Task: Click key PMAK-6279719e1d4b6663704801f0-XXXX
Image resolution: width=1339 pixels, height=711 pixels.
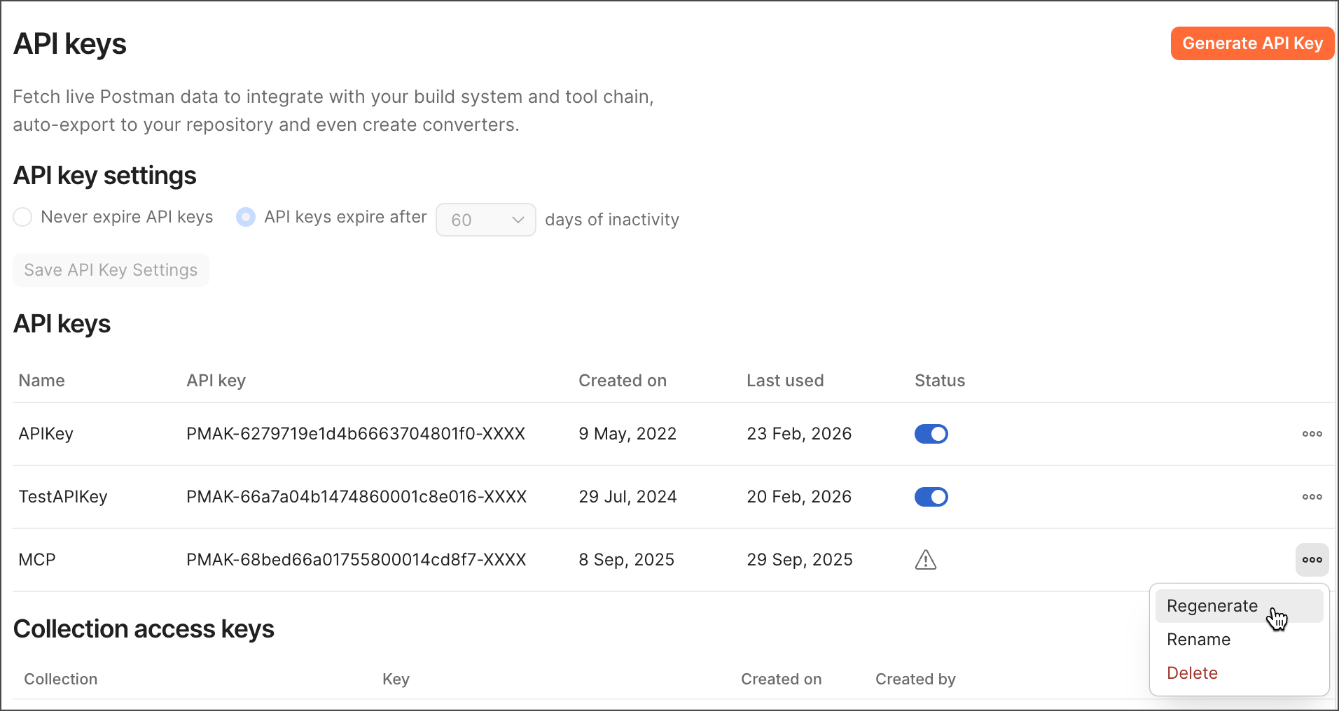Action: 356,434
